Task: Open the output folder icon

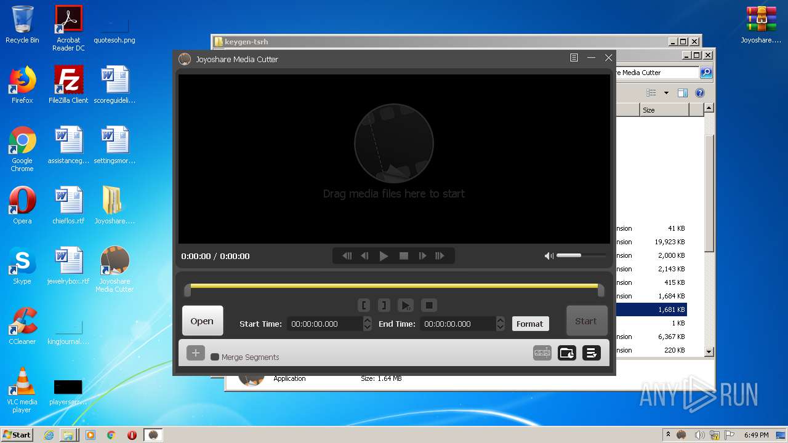Action: point(567,353)
